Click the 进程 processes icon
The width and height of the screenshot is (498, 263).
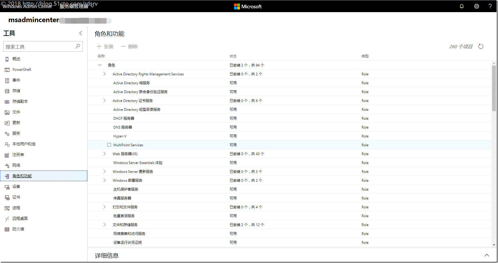[x=7, y=208]
